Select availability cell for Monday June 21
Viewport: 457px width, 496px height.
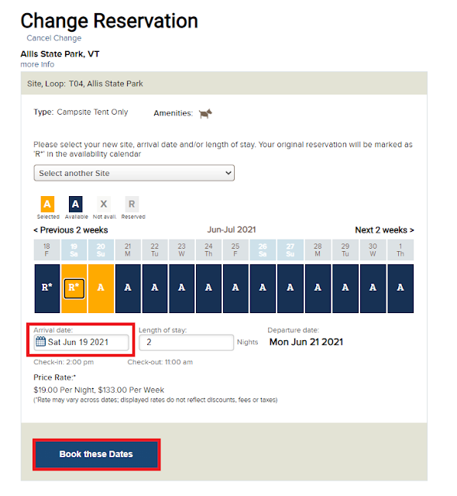tap(128, 288)
